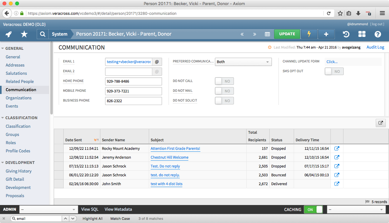Click the search magnifier icon in the navigation bar
The height and width of the screenshot is (223, 389).
tap(42, 34)
